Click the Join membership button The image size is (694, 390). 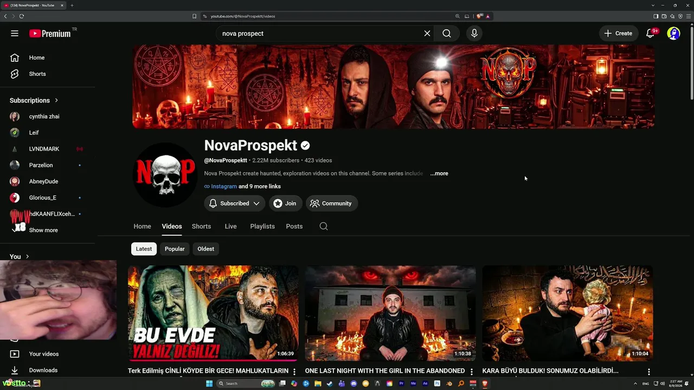285,204
